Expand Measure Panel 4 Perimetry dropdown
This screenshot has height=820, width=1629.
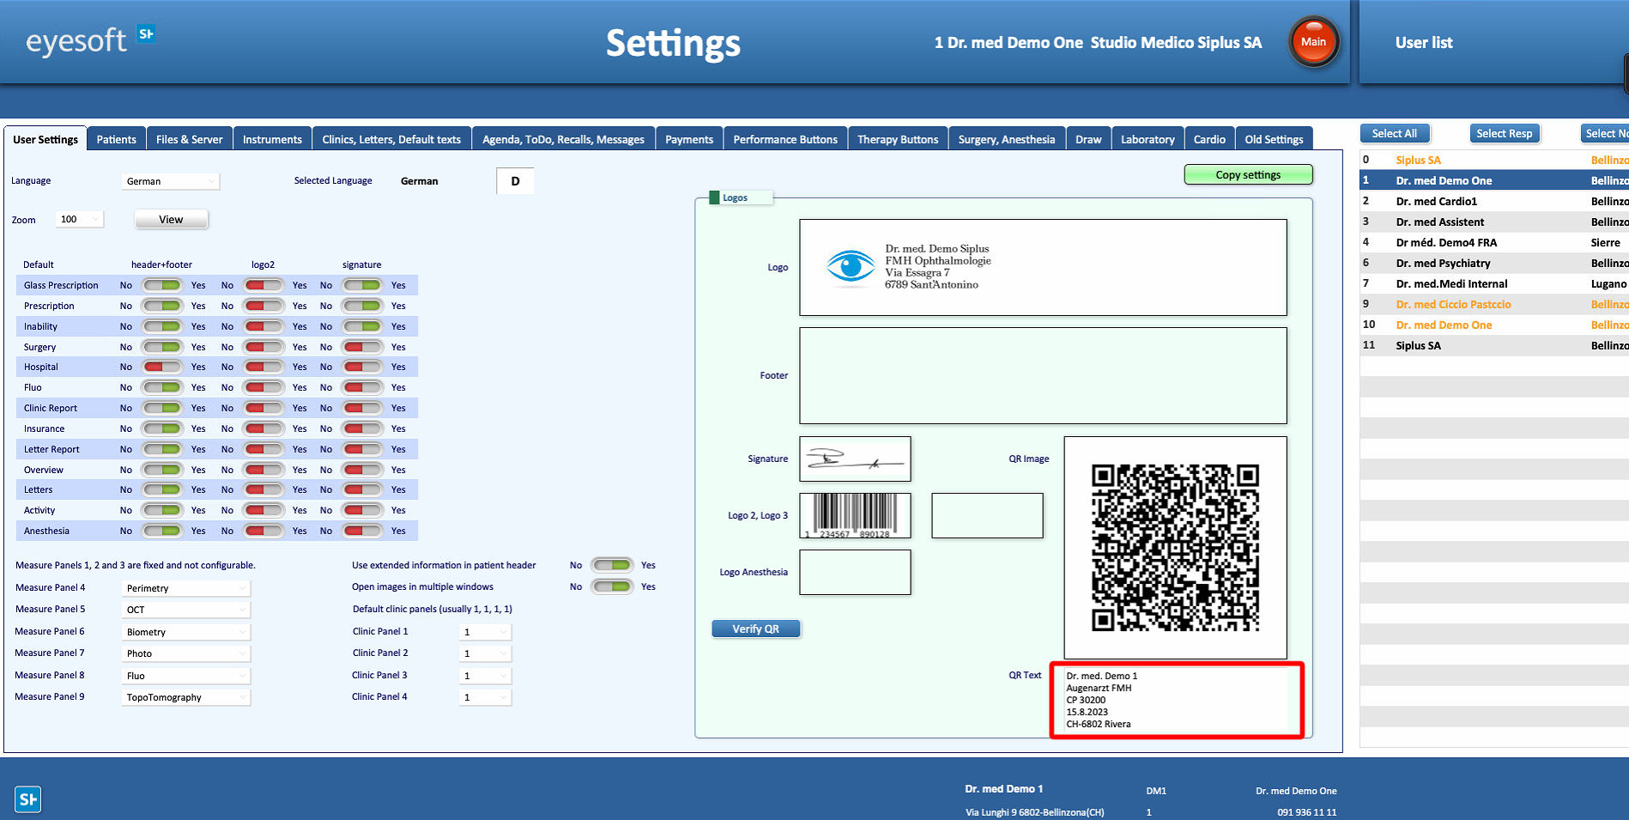click(x=185, y=588)
